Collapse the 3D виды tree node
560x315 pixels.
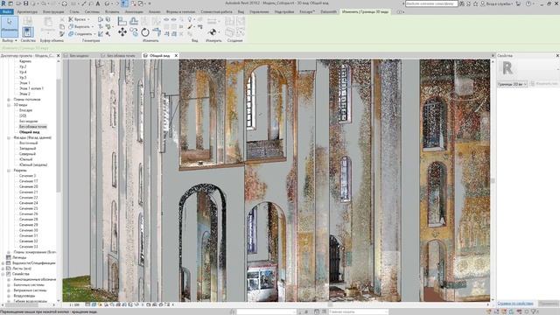(9, 105)
